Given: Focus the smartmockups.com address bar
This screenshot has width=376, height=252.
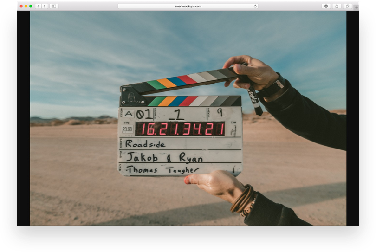Looking at the screenshot, I should pos(188,6).
